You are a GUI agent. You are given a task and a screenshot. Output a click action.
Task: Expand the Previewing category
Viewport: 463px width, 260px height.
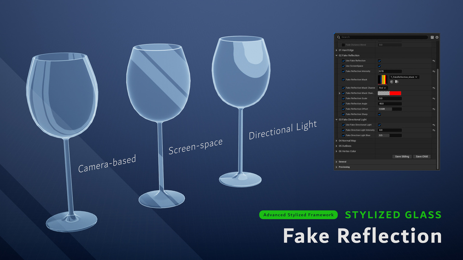pos(337,167)
